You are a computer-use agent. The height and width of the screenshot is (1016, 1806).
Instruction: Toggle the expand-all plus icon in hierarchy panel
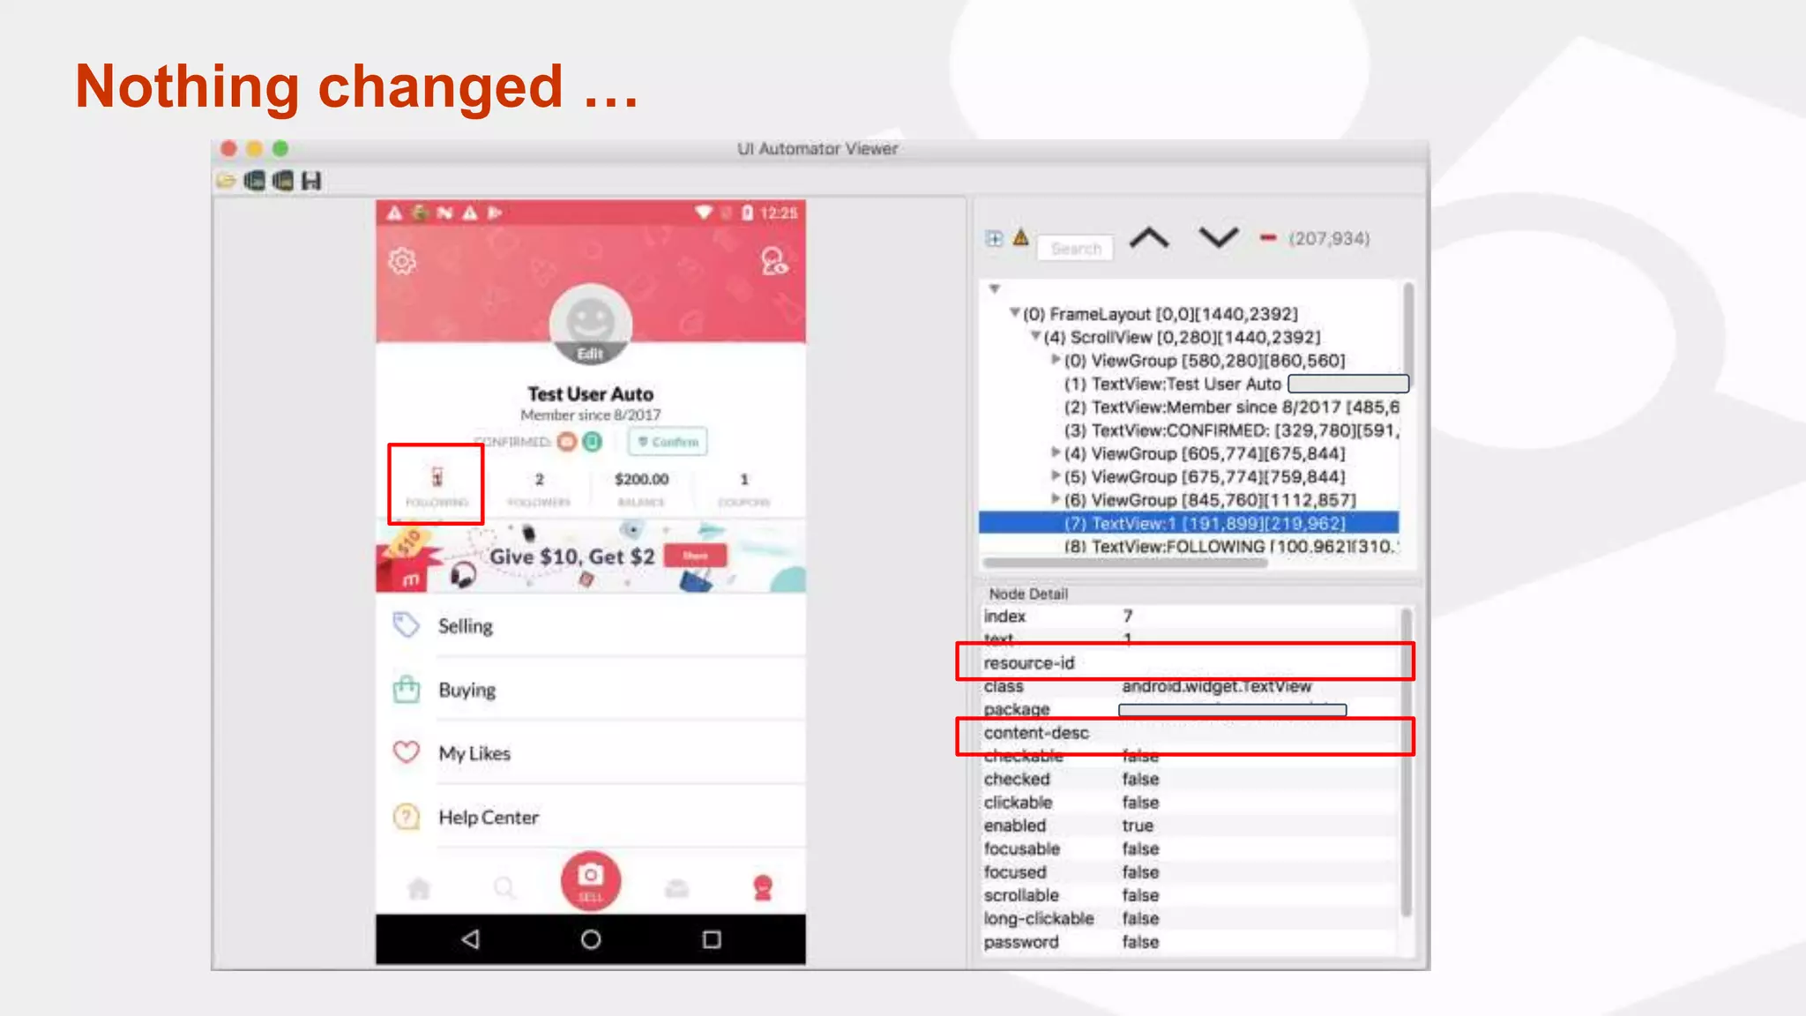coord(994,238)
